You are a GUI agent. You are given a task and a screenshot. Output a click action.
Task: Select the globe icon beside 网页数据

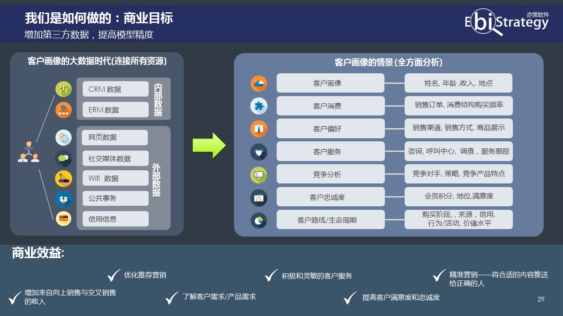click(x=63, y=137)
